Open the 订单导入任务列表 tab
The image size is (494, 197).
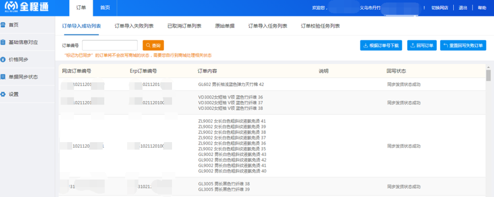[x=268, y=26]
